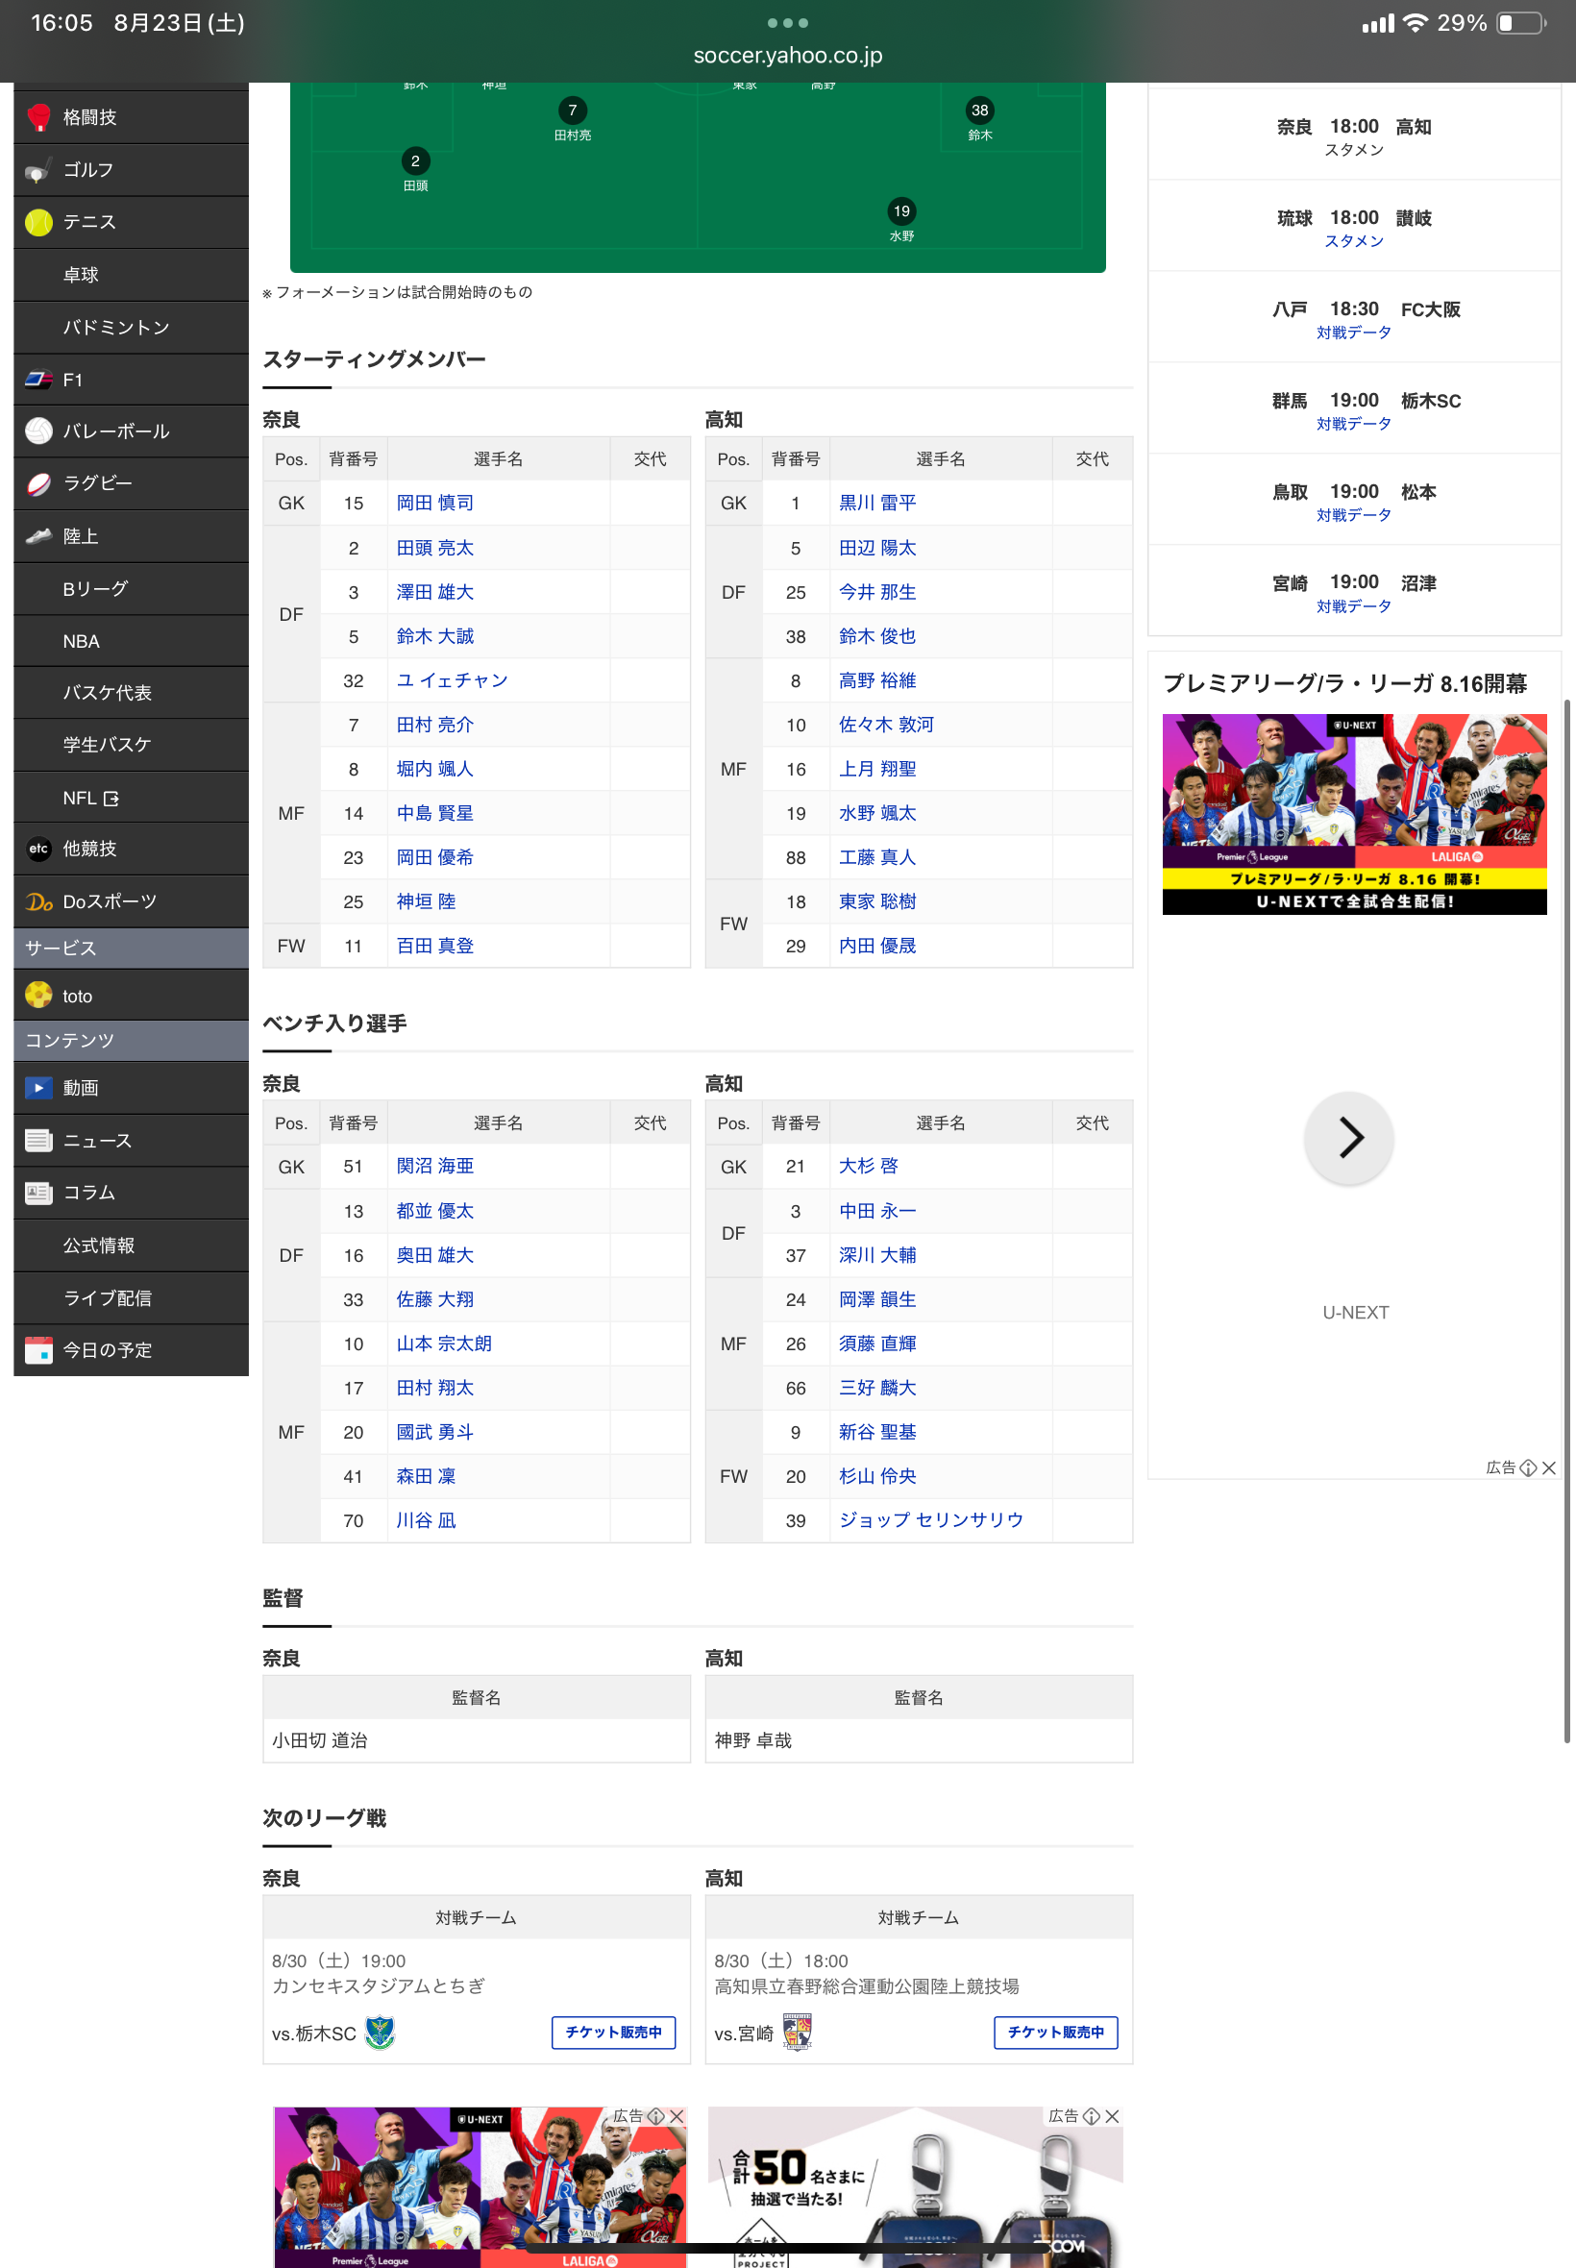The height and width of the screenshot is (2268, 1576).
Task: Click the 動画 video play icon
Action: (38, 1087)
